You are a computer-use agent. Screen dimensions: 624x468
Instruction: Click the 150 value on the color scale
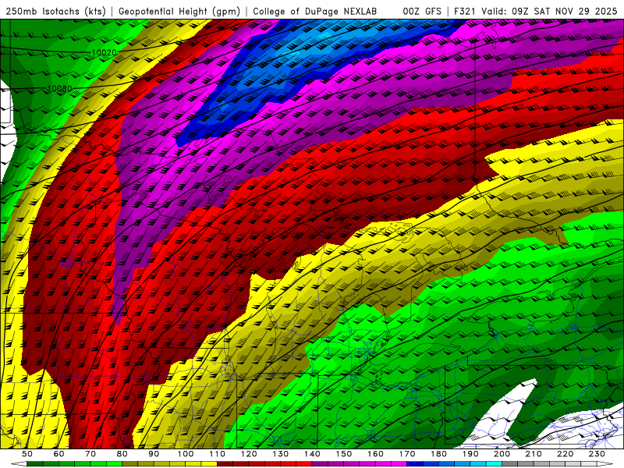pyautogui.click(x=344, y=454)
